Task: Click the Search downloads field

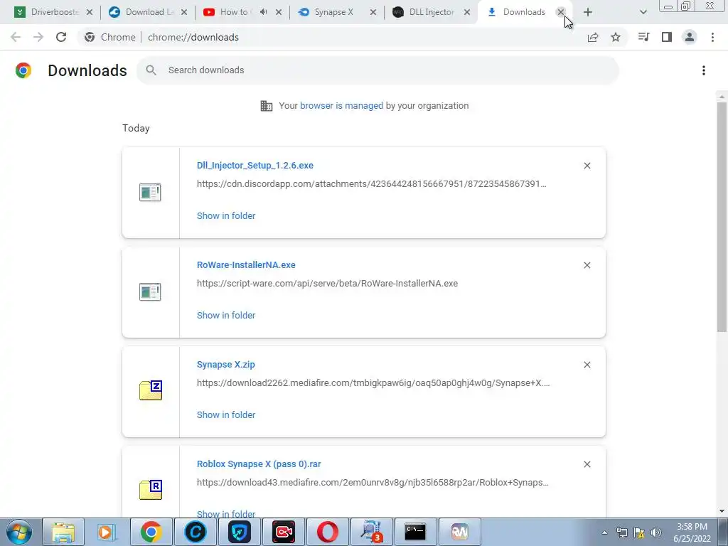Action: point(378,70)
